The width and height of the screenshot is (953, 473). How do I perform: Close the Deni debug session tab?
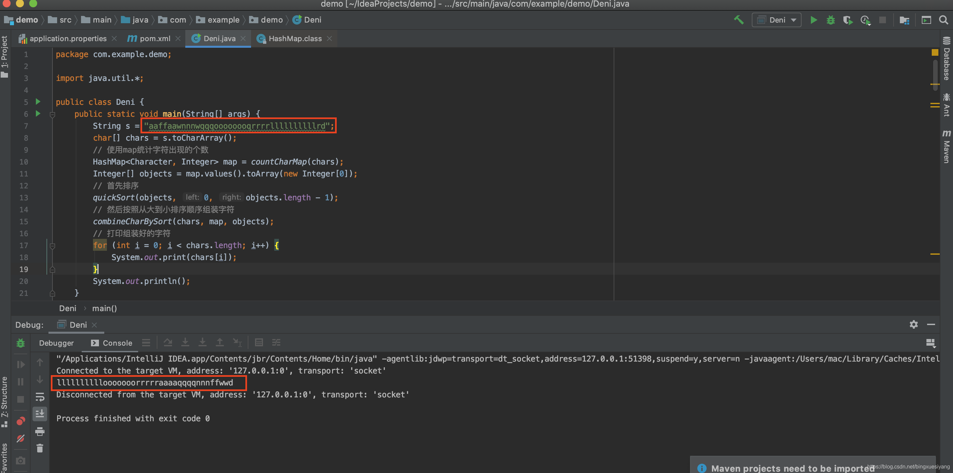click(x=94, y=324)
